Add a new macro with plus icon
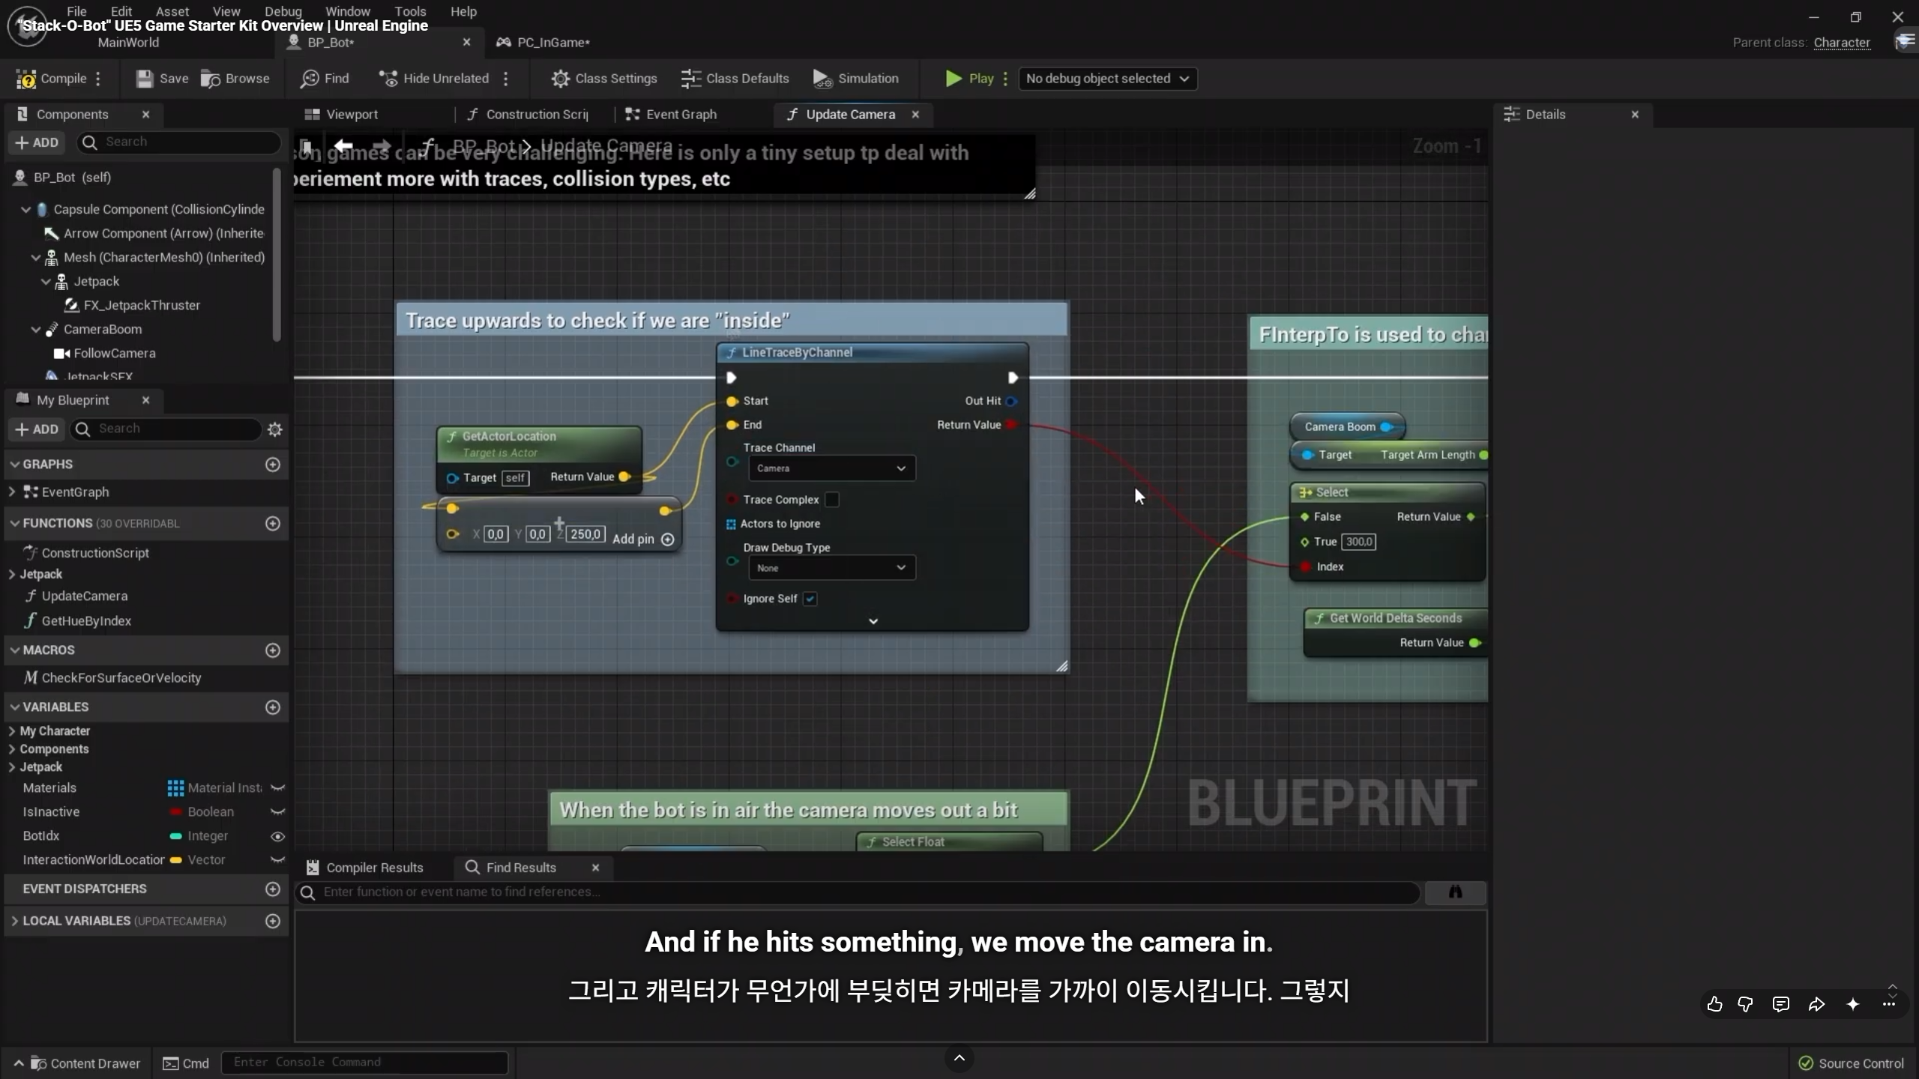Image resolution: width=1919 pixels, height=1079 pixels. 273,650
